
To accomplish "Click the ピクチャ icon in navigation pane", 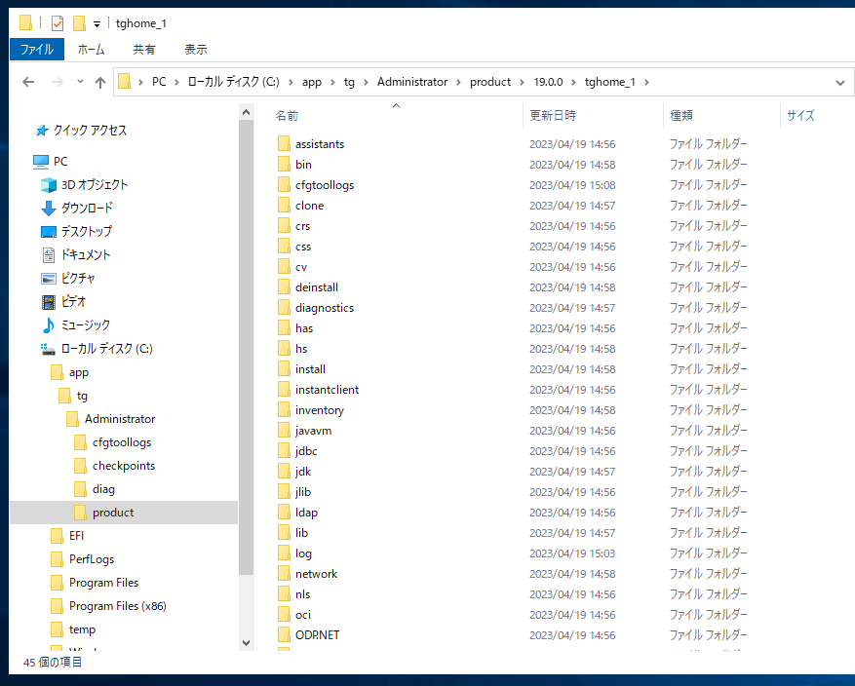I will pos(49,279).
